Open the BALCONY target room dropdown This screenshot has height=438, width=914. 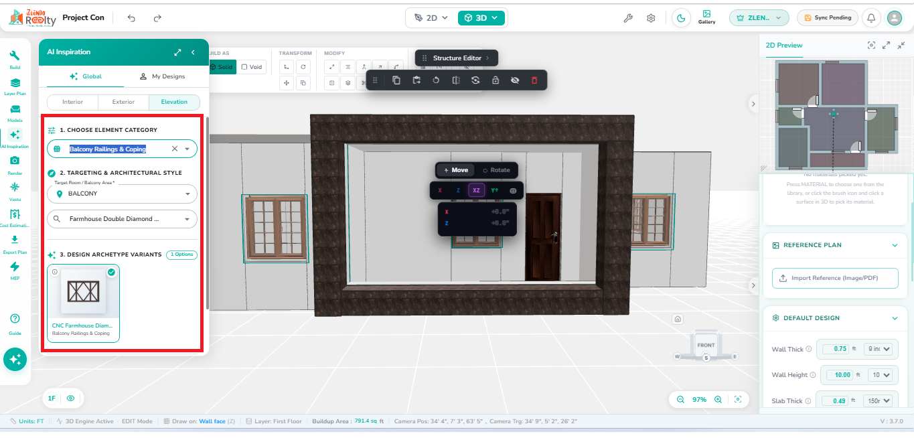(122, 194)
